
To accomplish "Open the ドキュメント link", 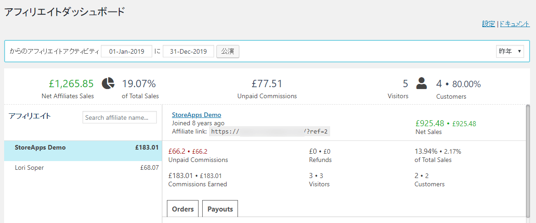I will pos(514,24).
